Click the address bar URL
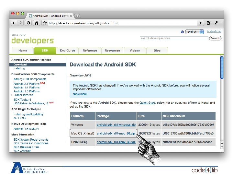 (x=83, y=23)
